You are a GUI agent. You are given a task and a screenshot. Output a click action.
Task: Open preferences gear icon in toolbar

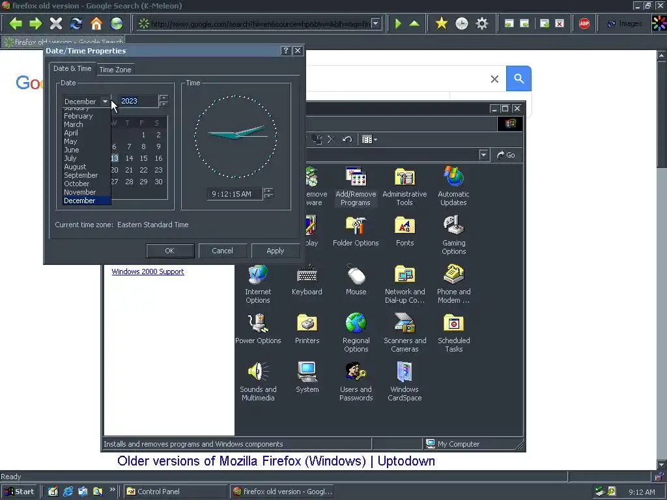481,23
